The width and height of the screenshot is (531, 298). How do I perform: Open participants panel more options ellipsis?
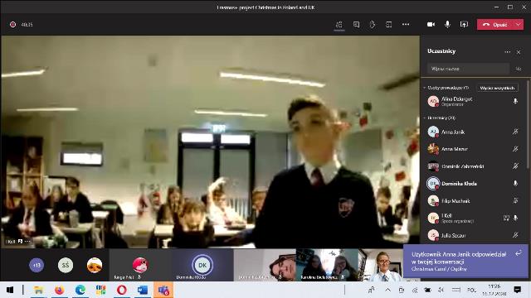[x=507, y=51]
